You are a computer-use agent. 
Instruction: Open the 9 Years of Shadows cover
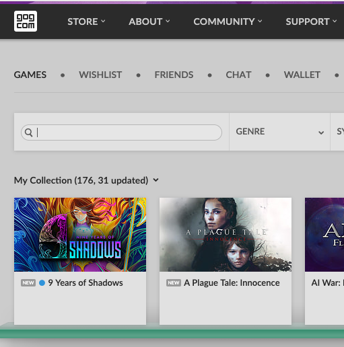80,235
